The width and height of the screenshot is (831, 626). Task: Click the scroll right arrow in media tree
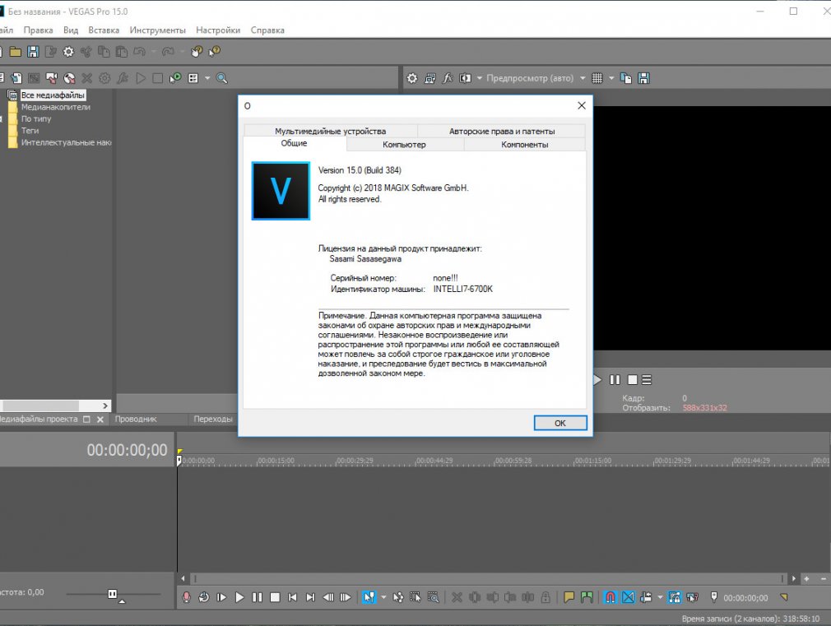coord(105,406)
